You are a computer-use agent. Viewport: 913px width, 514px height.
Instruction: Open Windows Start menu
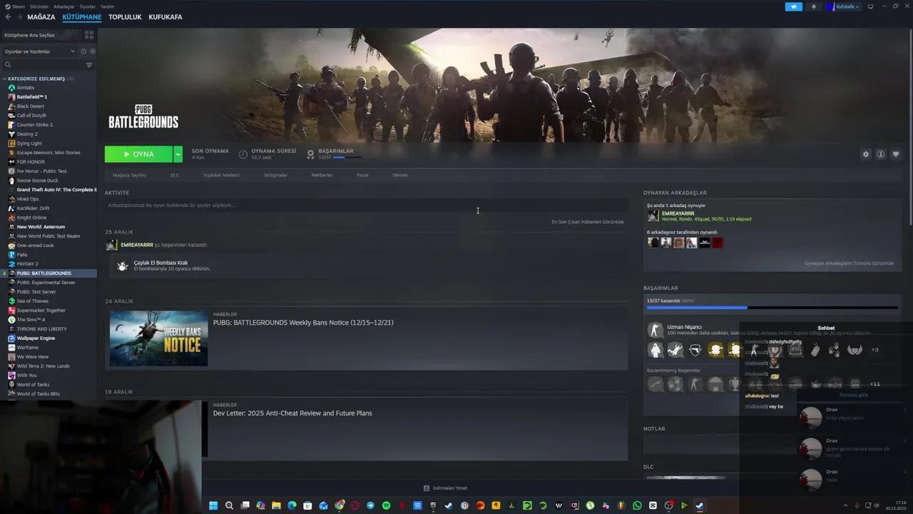[x=213, y=505]
